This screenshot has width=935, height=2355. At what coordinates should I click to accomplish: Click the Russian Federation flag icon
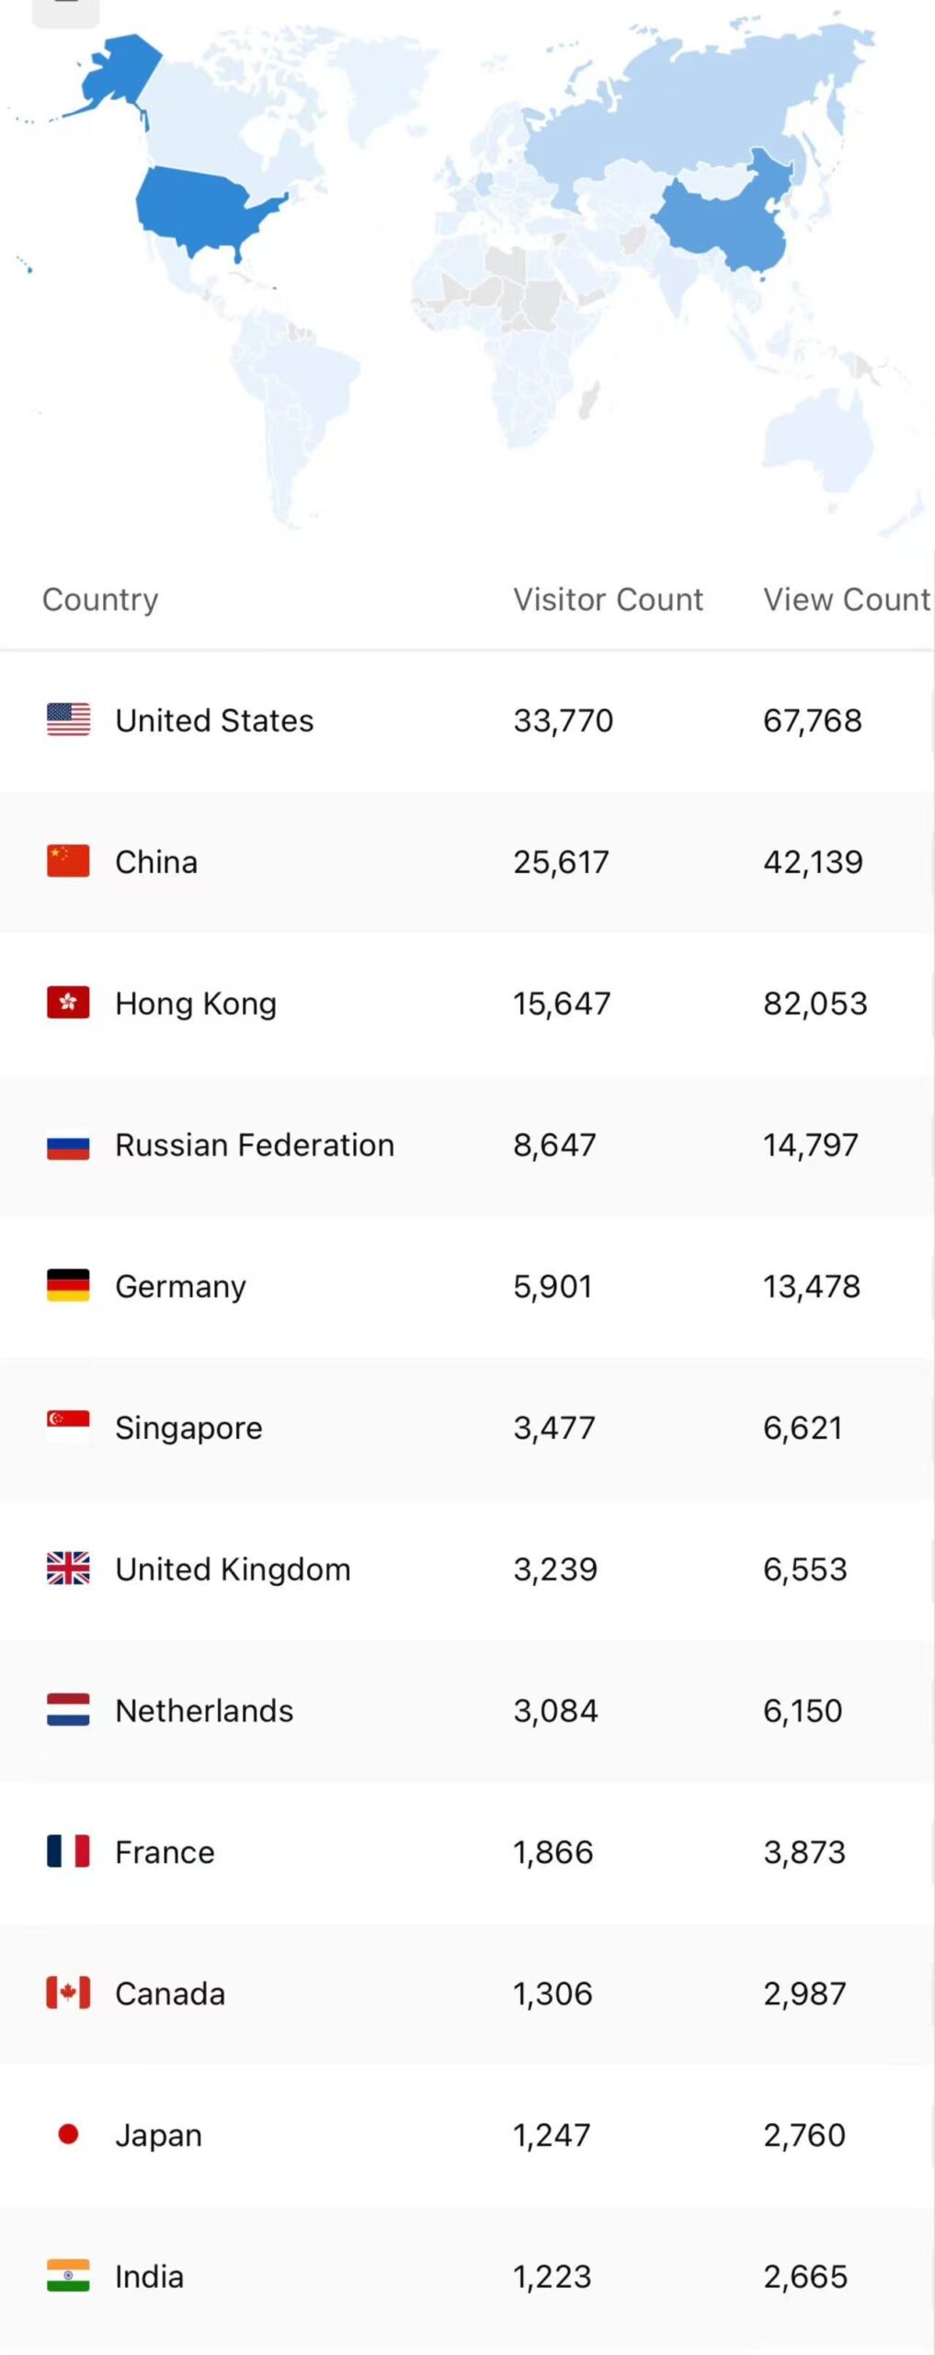(x=68, y=1144)
